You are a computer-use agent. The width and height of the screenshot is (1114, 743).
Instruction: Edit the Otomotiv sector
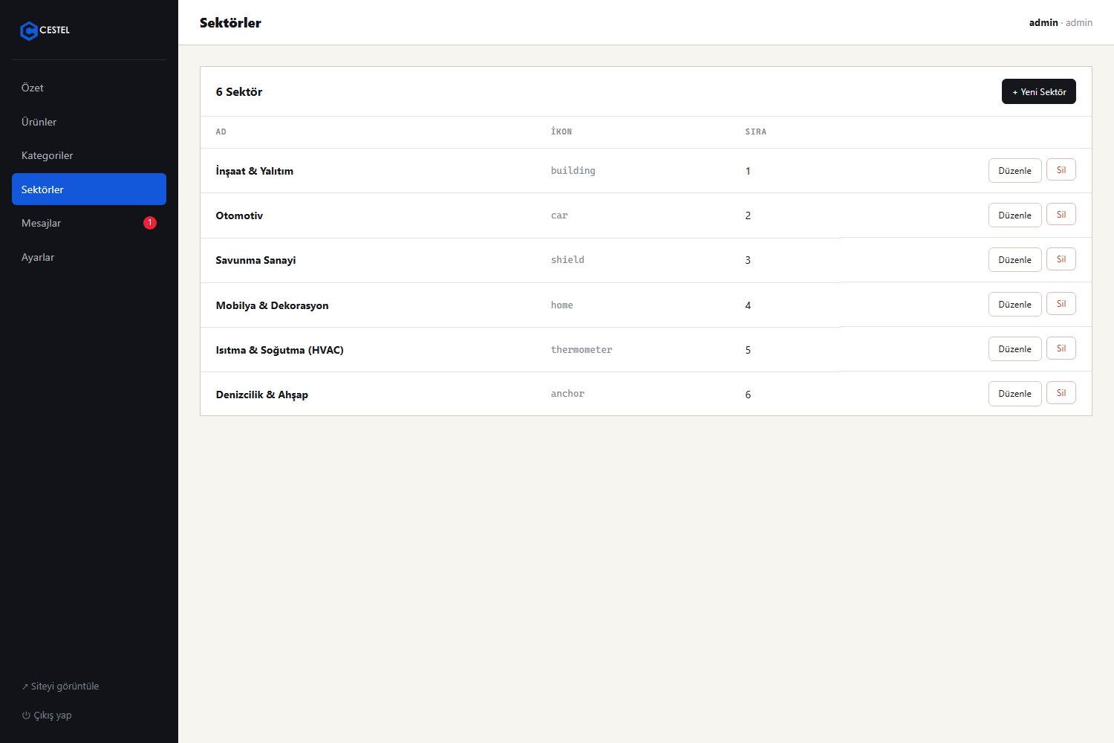click(x=1015, y=215)
